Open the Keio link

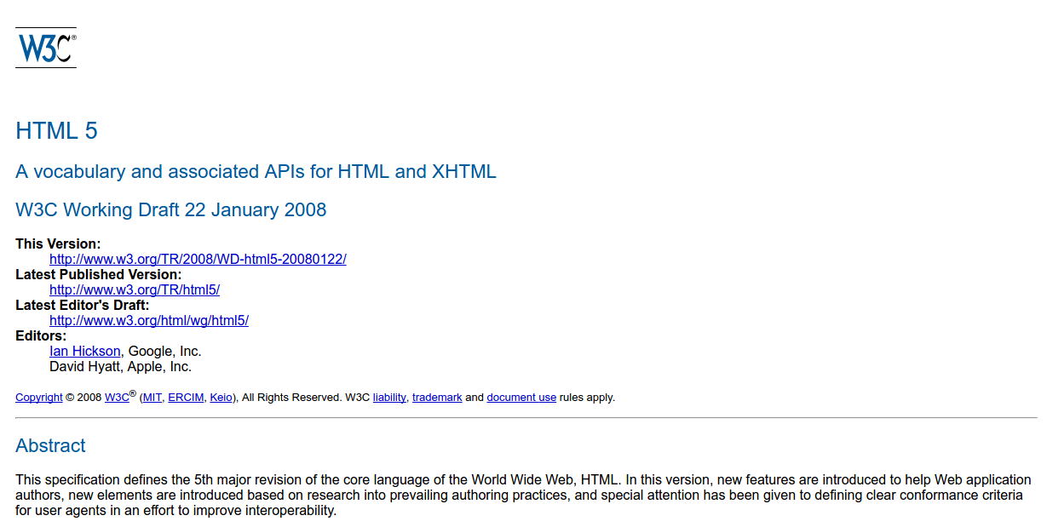click(x=221, y=398)
